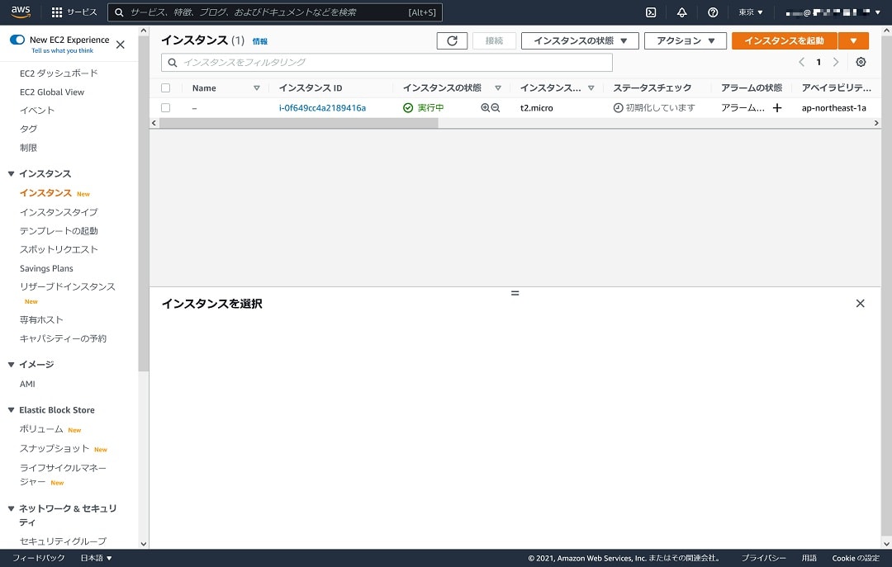892x567 pixels.
Task: Collapse Elastic Block Store section
Action: tap(11, 409)
